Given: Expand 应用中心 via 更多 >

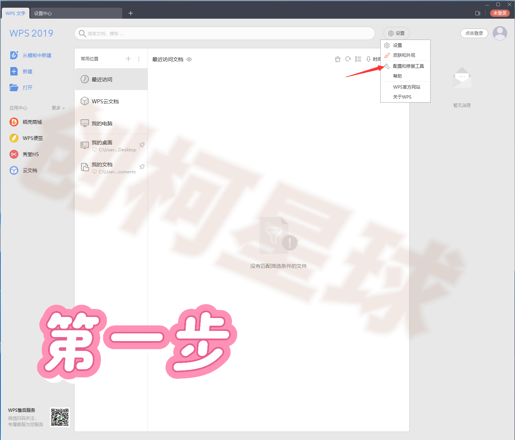Looking at the screenshot, I should click(x=58, y=108).
